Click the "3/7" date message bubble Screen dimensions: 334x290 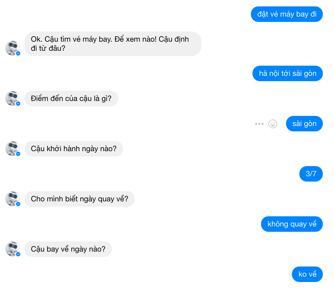click(x=311, y=174)
